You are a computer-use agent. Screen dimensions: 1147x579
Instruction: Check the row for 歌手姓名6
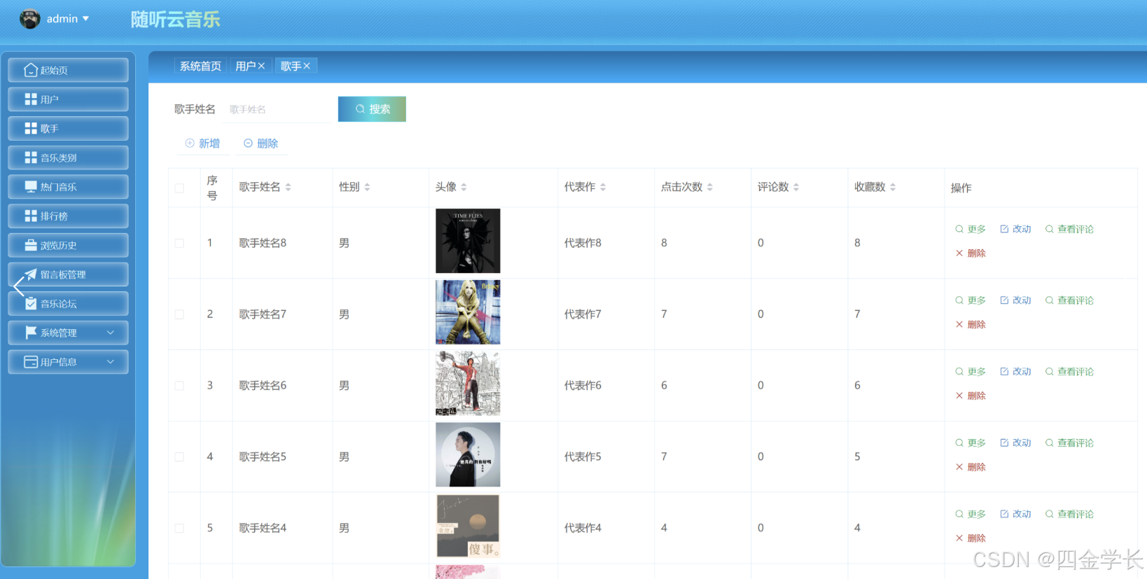point(179,386)
